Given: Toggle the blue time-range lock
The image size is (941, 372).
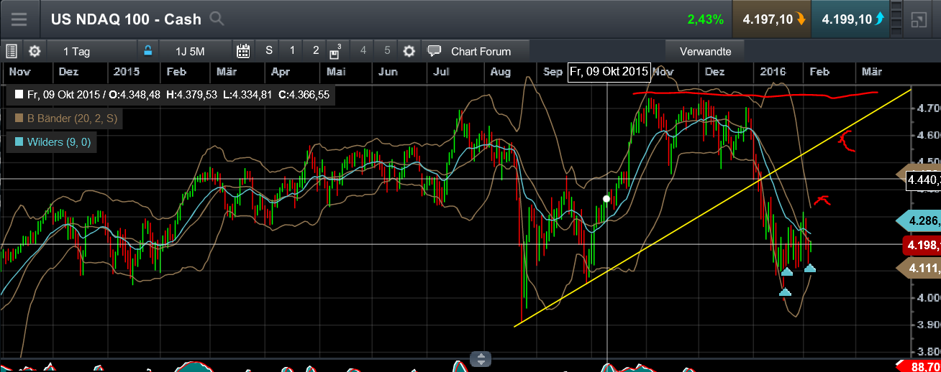Looking at the screenshot, I should (x=147, y=51).
